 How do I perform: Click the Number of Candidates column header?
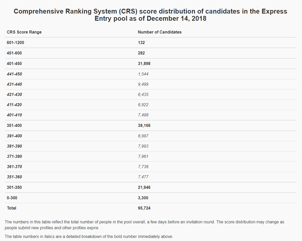160,32
